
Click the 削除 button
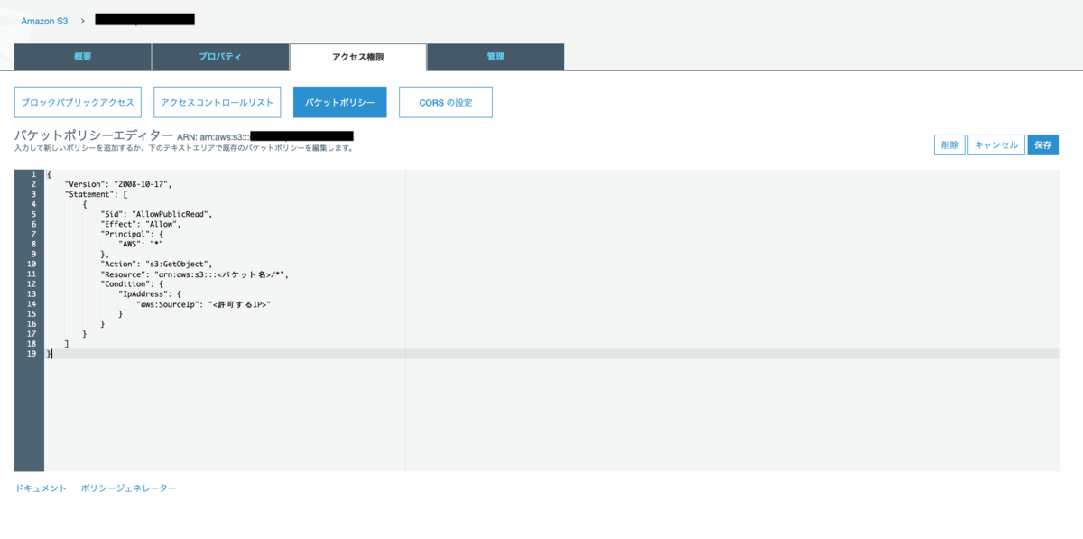tap(949, 144)
